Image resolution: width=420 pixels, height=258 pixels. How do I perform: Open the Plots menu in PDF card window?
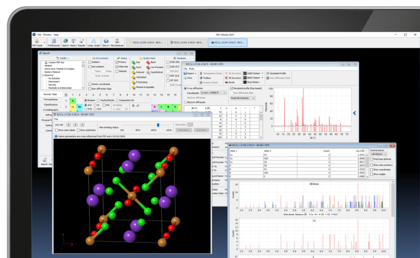192,69
